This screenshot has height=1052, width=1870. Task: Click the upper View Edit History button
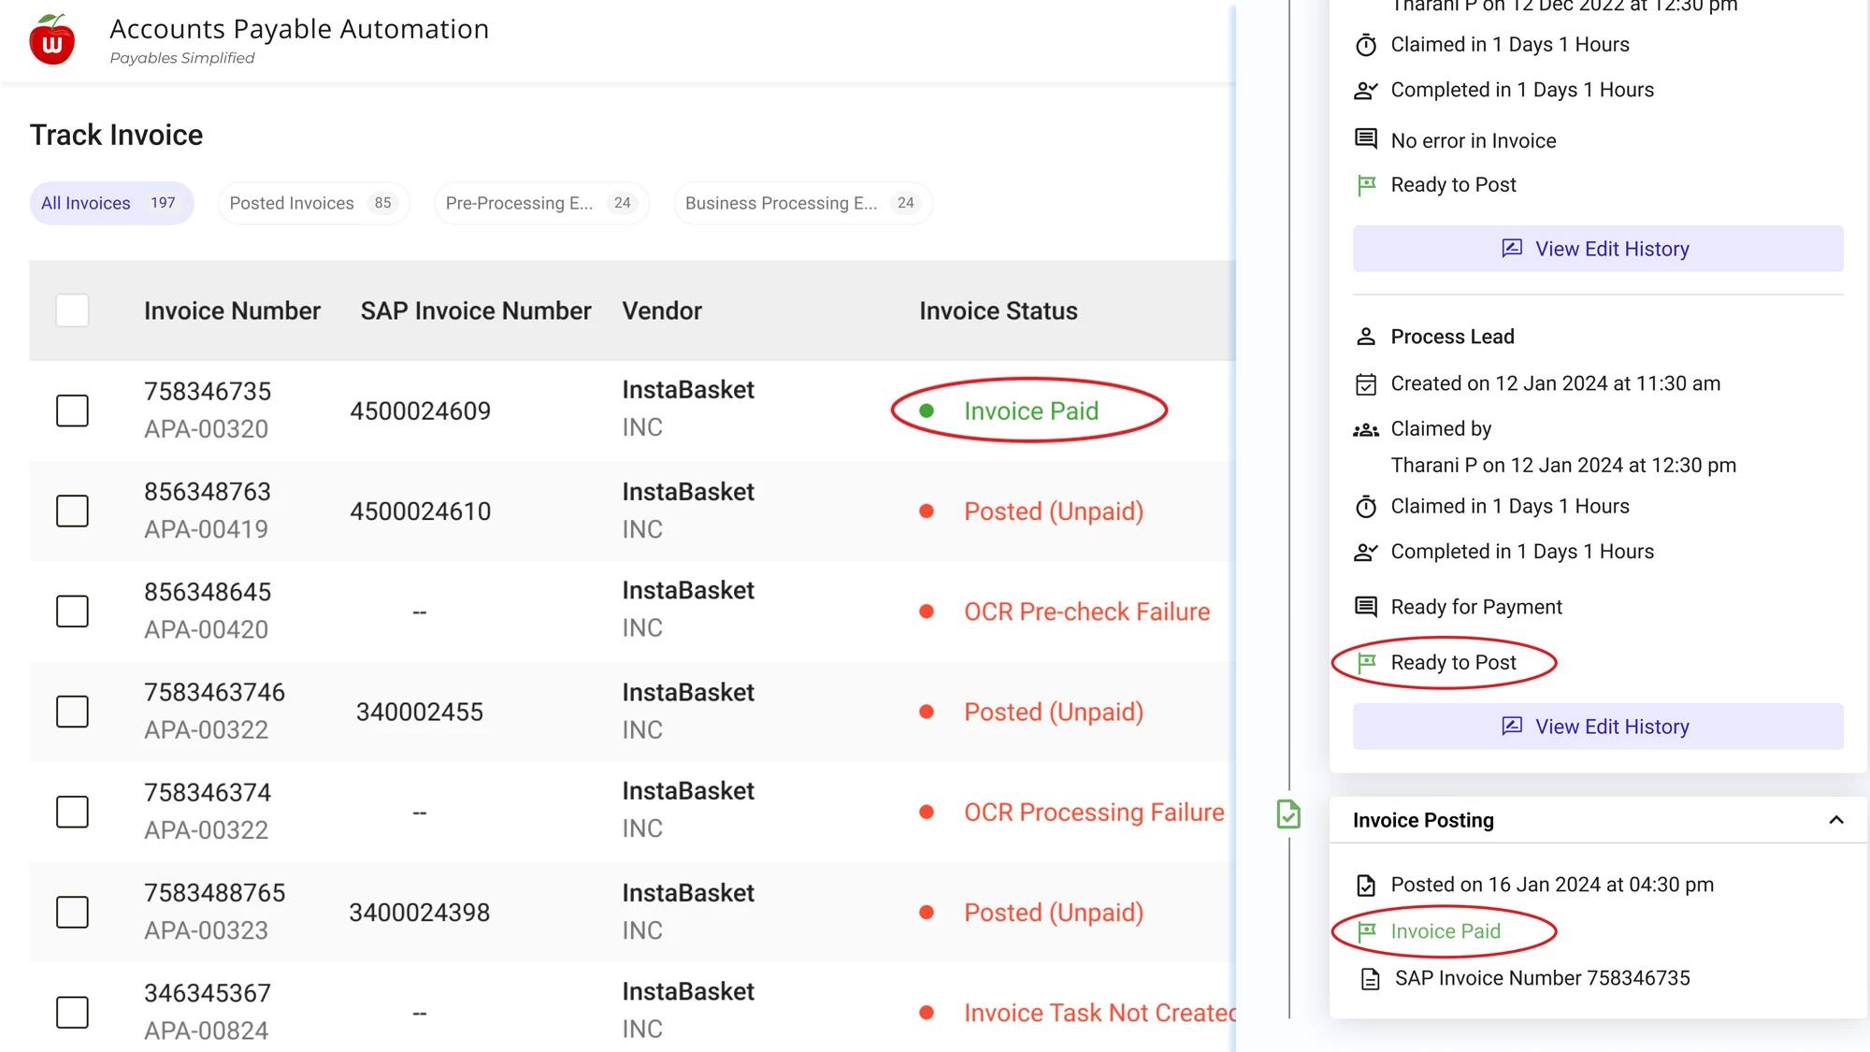(1597, 249)
